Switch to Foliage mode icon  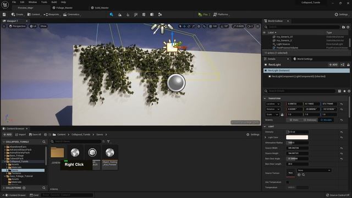[x=128, y=15]
